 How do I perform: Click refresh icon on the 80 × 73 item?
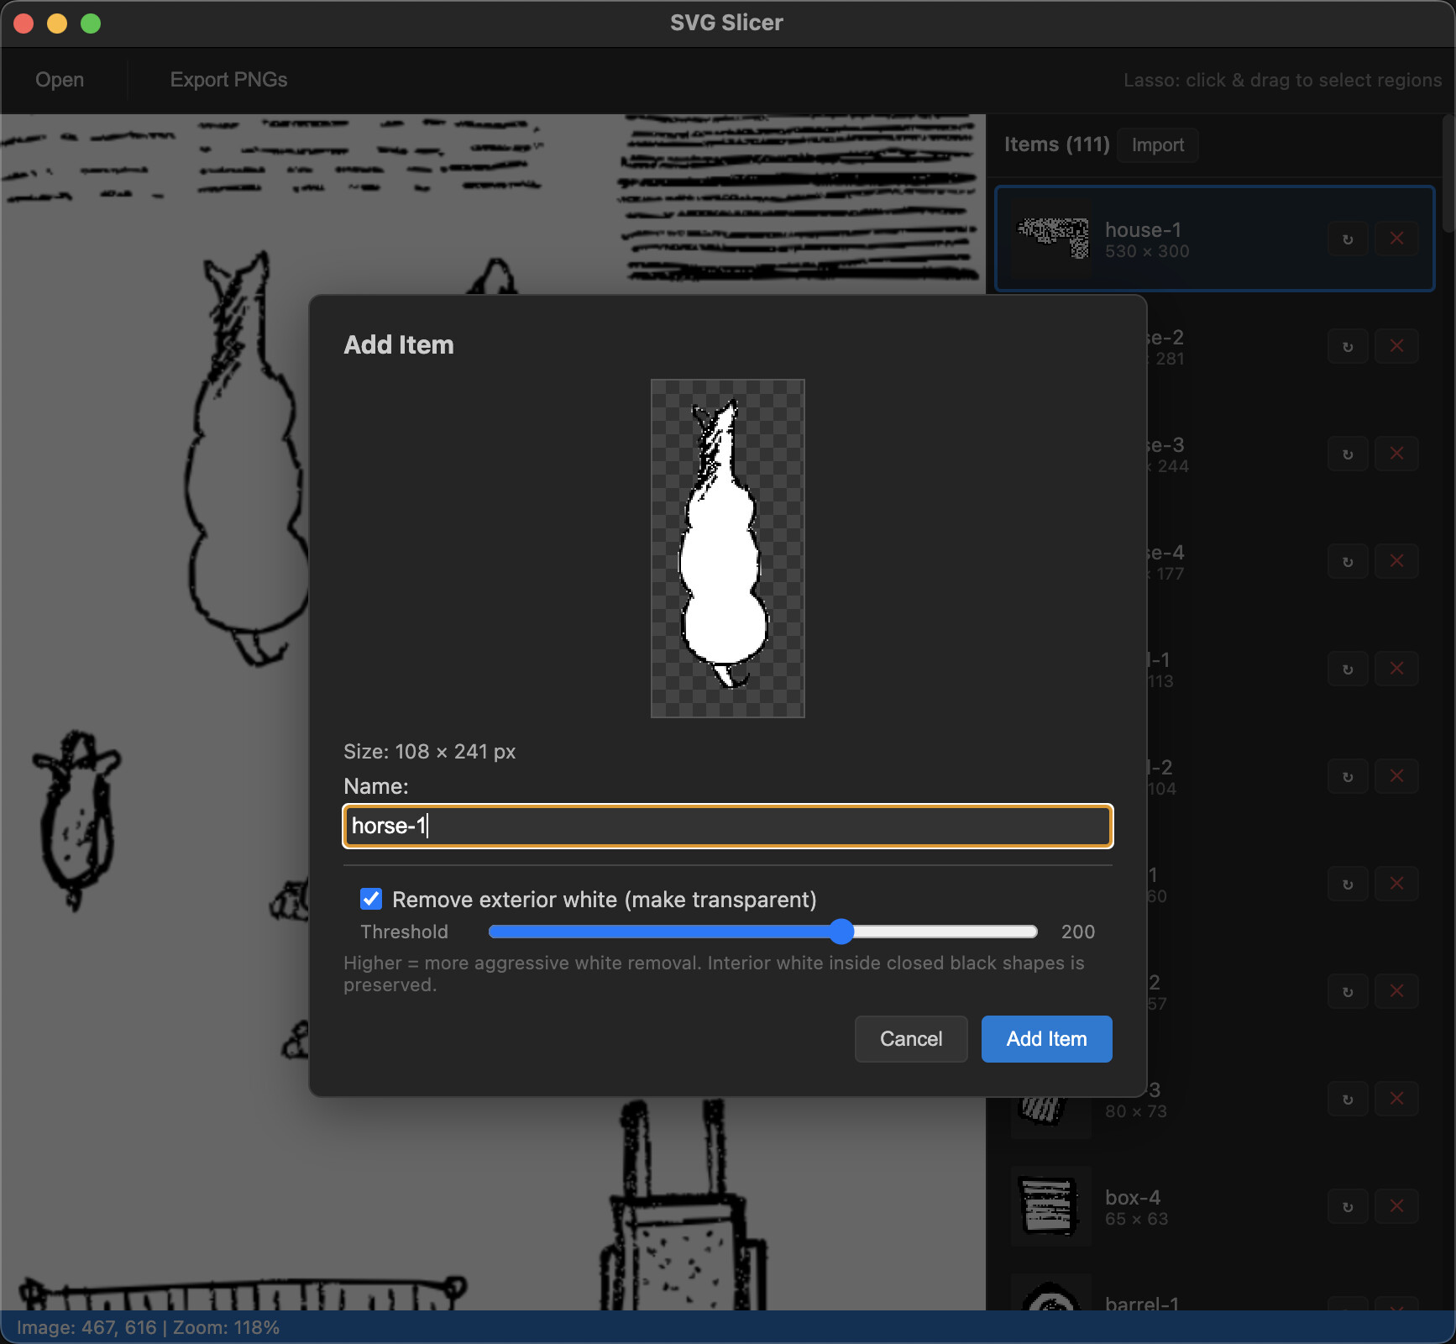(x=1348, y=1100)
